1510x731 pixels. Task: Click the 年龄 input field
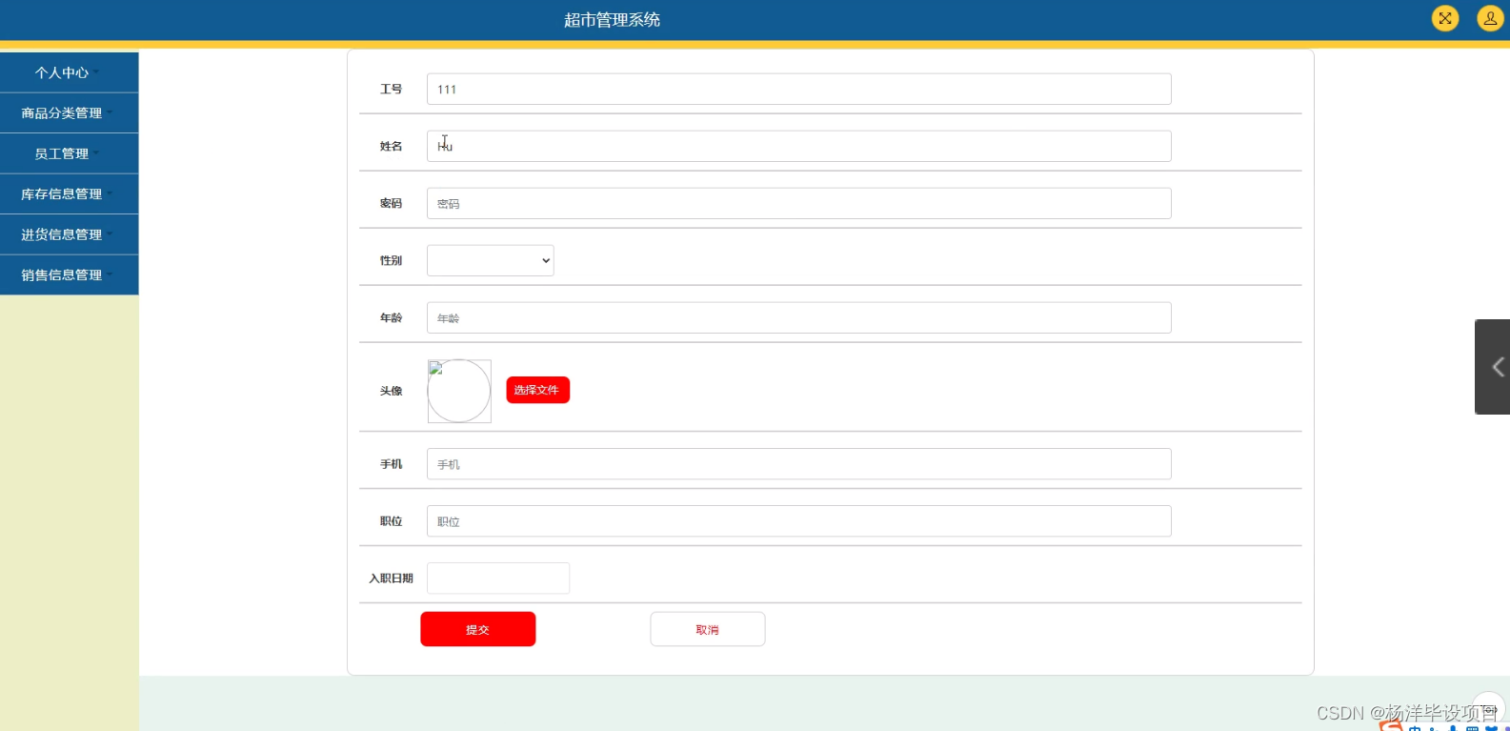click(x=798, y=317)
